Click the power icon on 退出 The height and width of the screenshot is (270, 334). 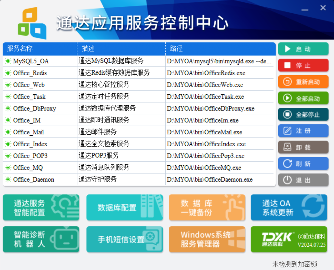(x=287, y=180)
